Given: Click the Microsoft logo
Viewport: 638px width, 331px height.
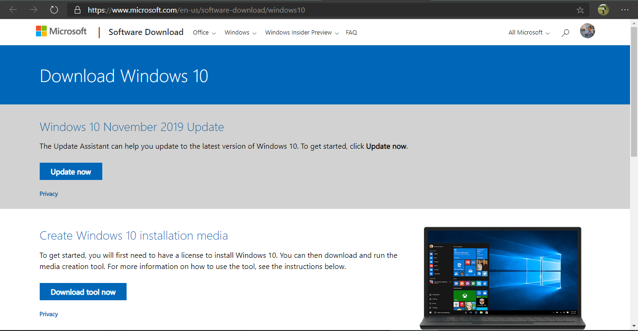Looking at the screenshot, I should (61, 31).
